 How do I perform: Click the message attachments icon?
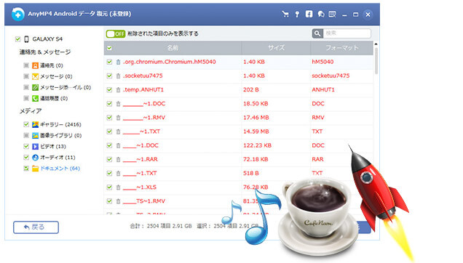click(35, 88)
